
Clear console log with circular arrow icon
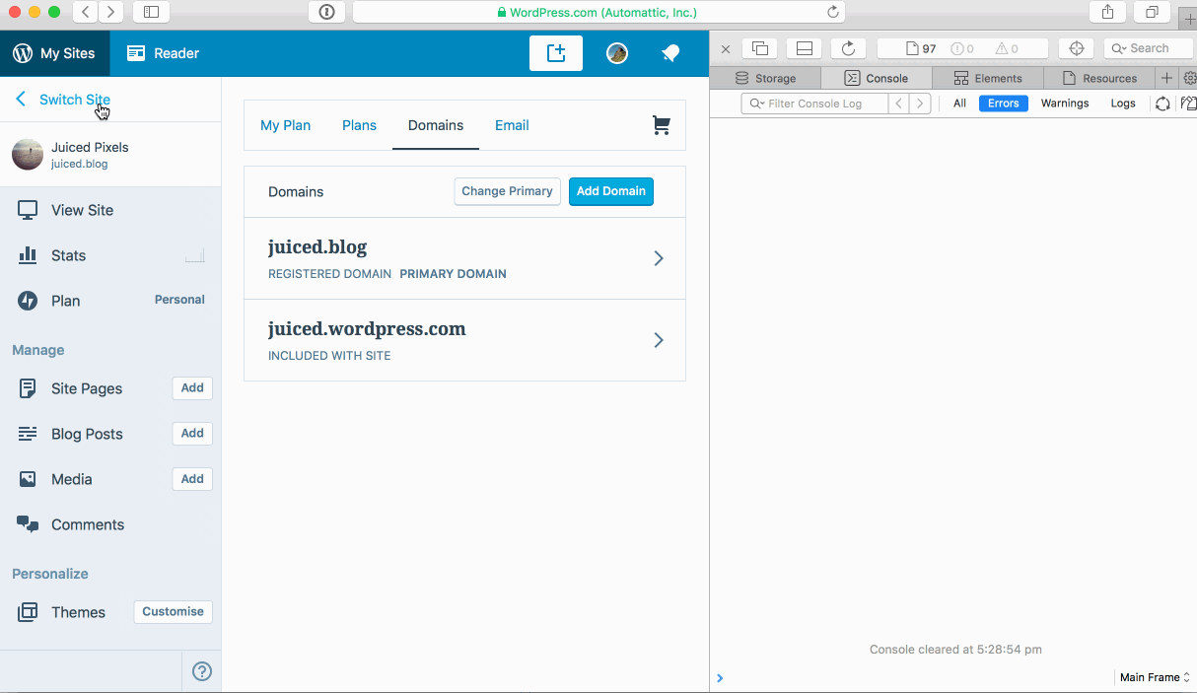click(x=1162, y=104)
